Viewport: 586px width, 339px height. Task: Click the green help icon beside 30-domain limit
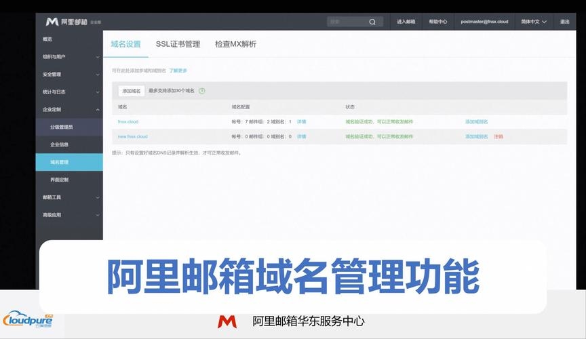pos(202,91)
